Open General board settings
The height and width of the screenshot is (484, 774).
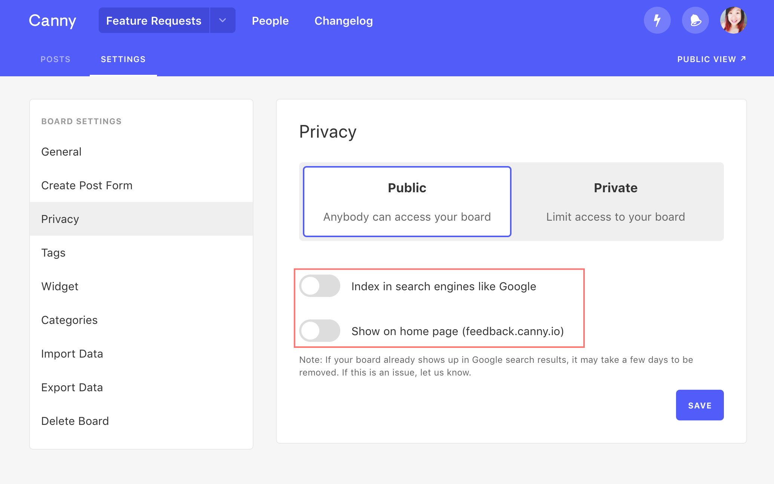click(61, 152)
